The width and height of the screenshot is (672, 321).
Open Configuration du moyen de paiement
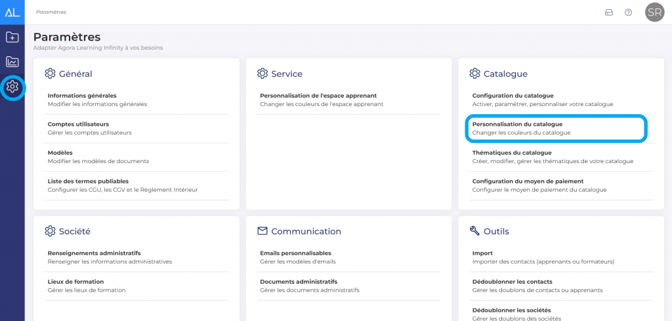pos(528,181)
